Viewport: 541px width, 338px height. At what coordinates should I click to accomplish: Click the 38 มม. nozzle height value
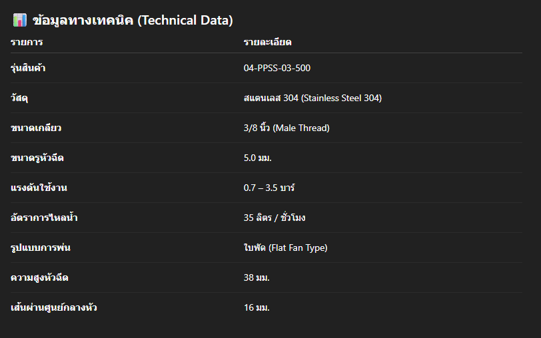257,277
